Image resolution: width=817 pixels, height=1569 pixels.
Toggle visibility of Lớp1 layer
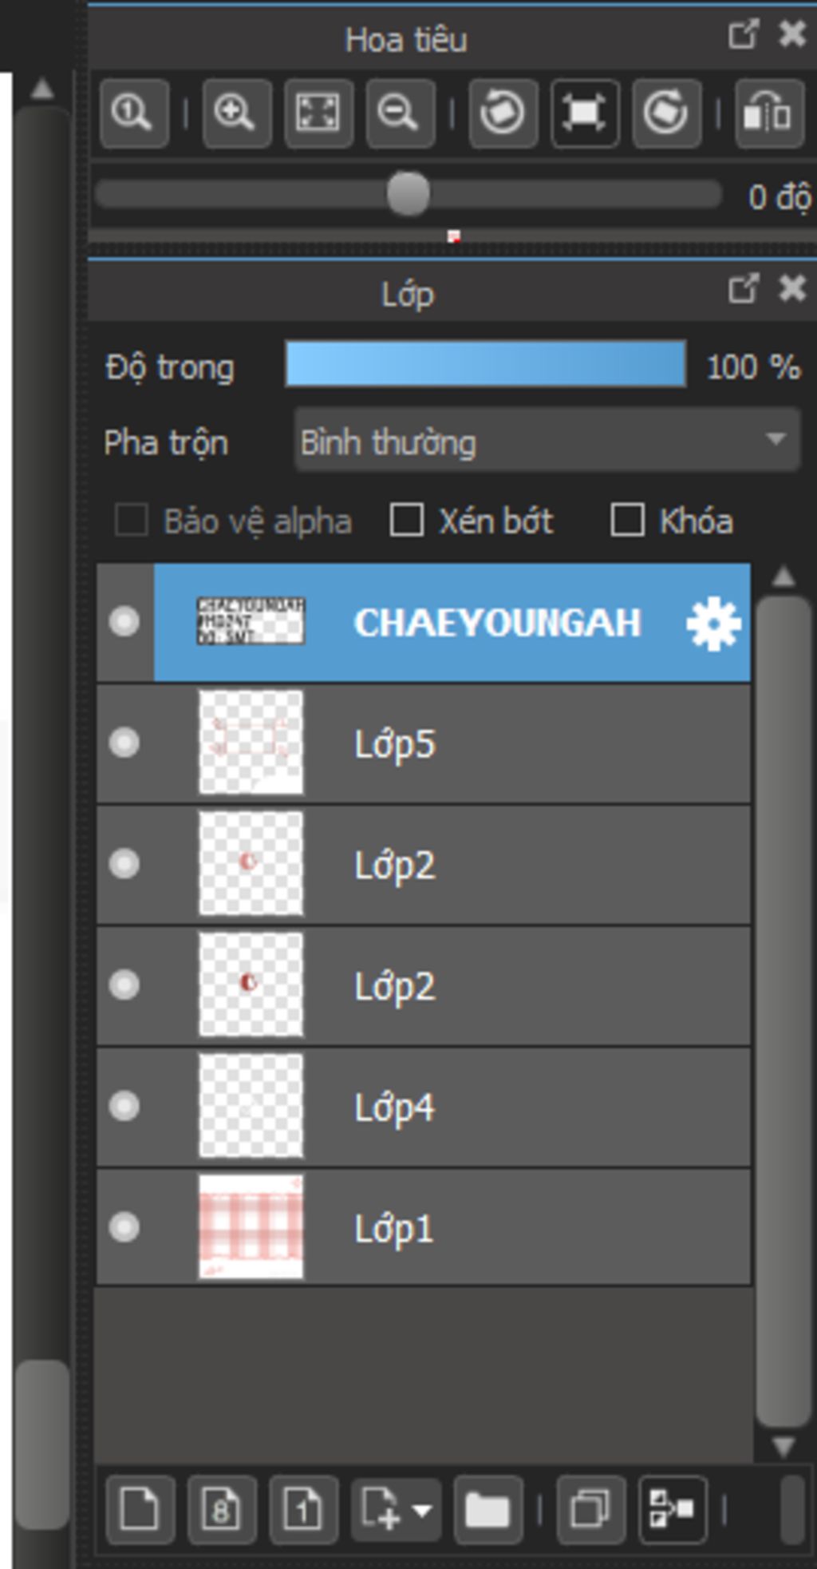(x=124, y=1227)
